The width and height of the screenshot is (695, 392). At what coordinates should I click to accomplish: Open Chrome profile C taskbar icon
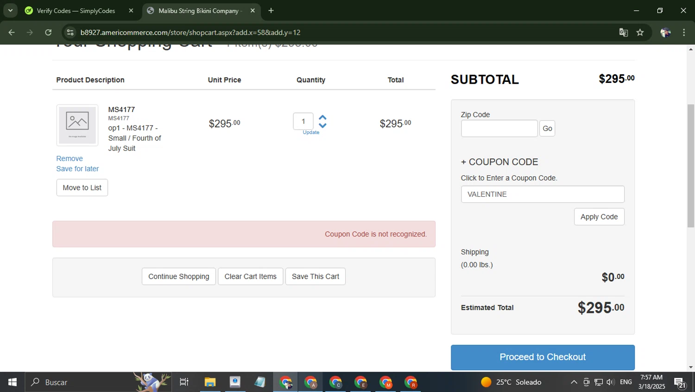click(x=335, y=382)
